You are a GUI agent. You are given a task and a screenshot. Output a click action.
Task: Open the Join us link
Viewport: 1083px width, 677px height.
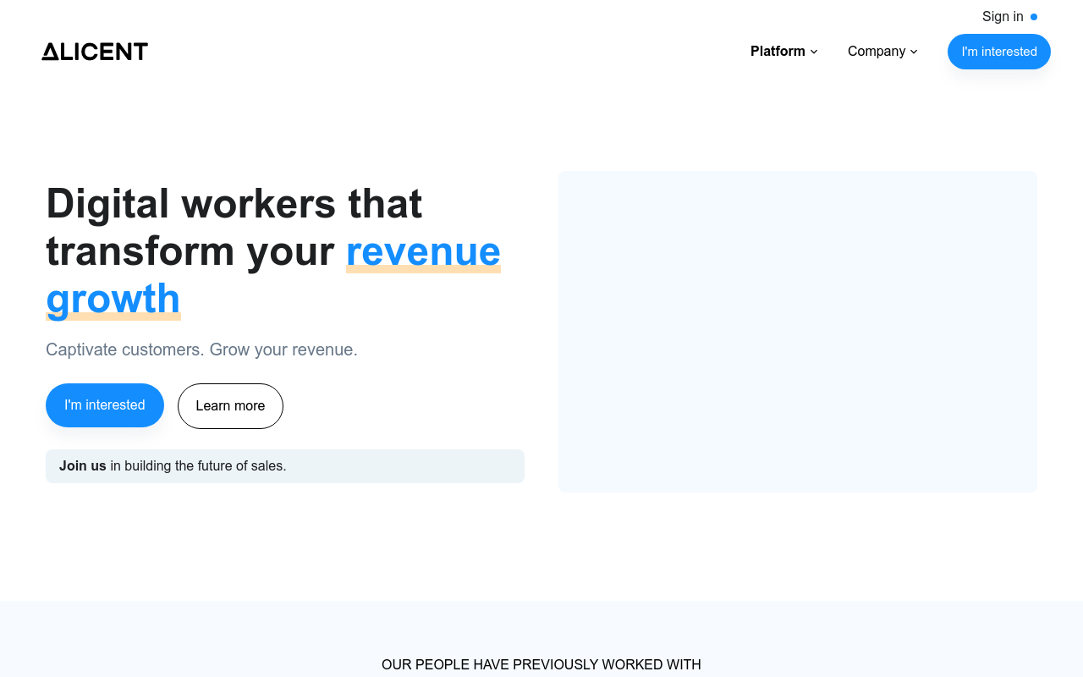[x=83, y=466]
